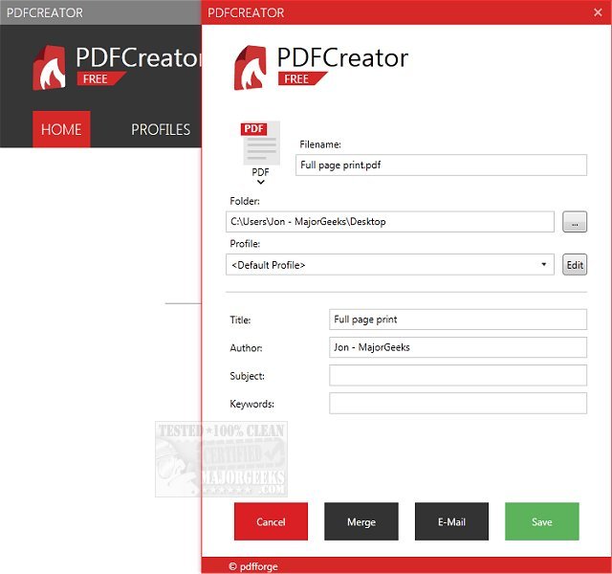612x574 pixels.
Task: Click Edit next to the profile selector
Action: click(x=574, y=265)
